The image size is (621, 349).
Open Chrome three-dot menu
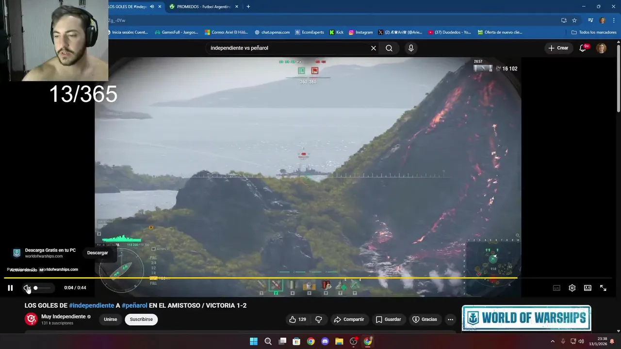click(613, 20)
